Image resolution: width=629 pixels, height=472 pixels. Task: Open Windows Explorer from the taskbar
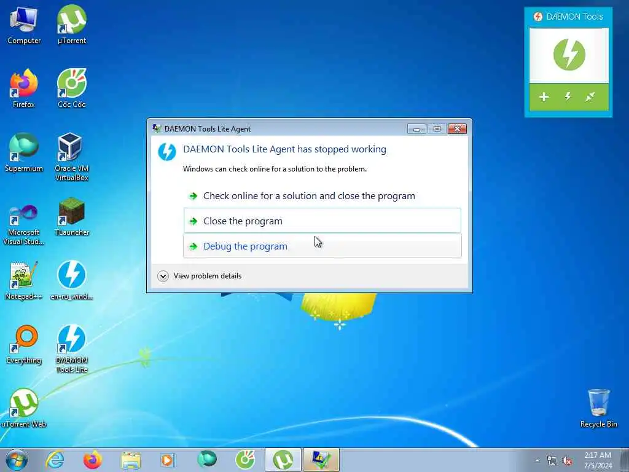(x=131, y=460)
